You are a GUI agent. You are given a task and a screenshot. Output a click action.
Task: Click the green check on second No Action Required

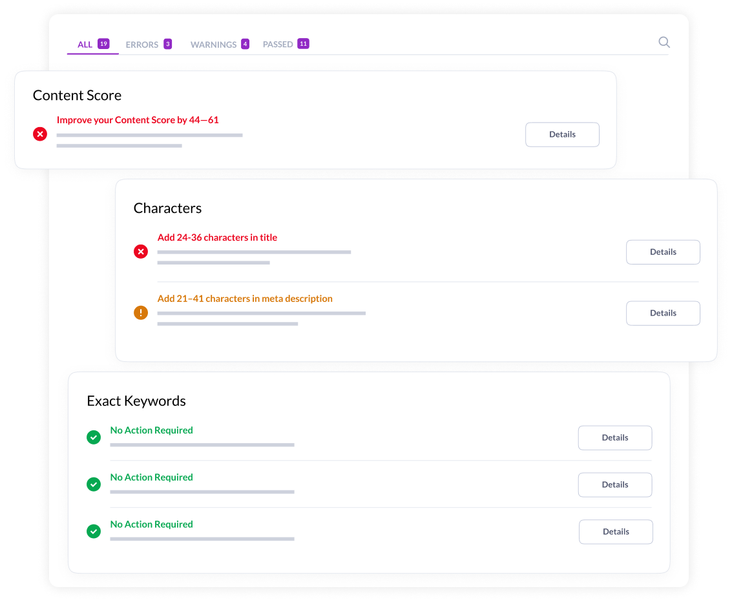pos(94,484)
